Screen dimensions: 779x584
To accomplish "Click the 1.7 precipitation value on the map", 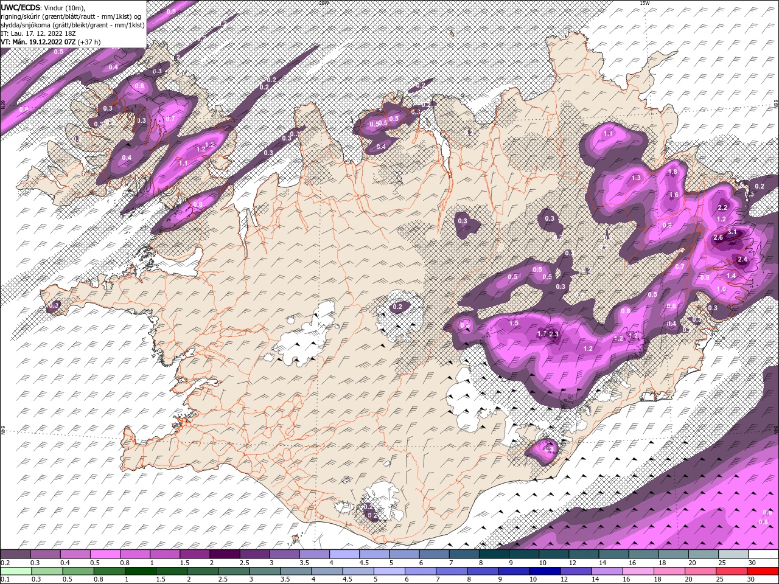I will point(542,333).
